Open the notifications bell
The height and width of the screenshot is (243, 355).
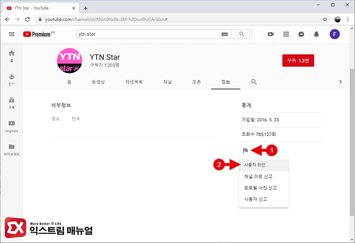click(316, 34)
